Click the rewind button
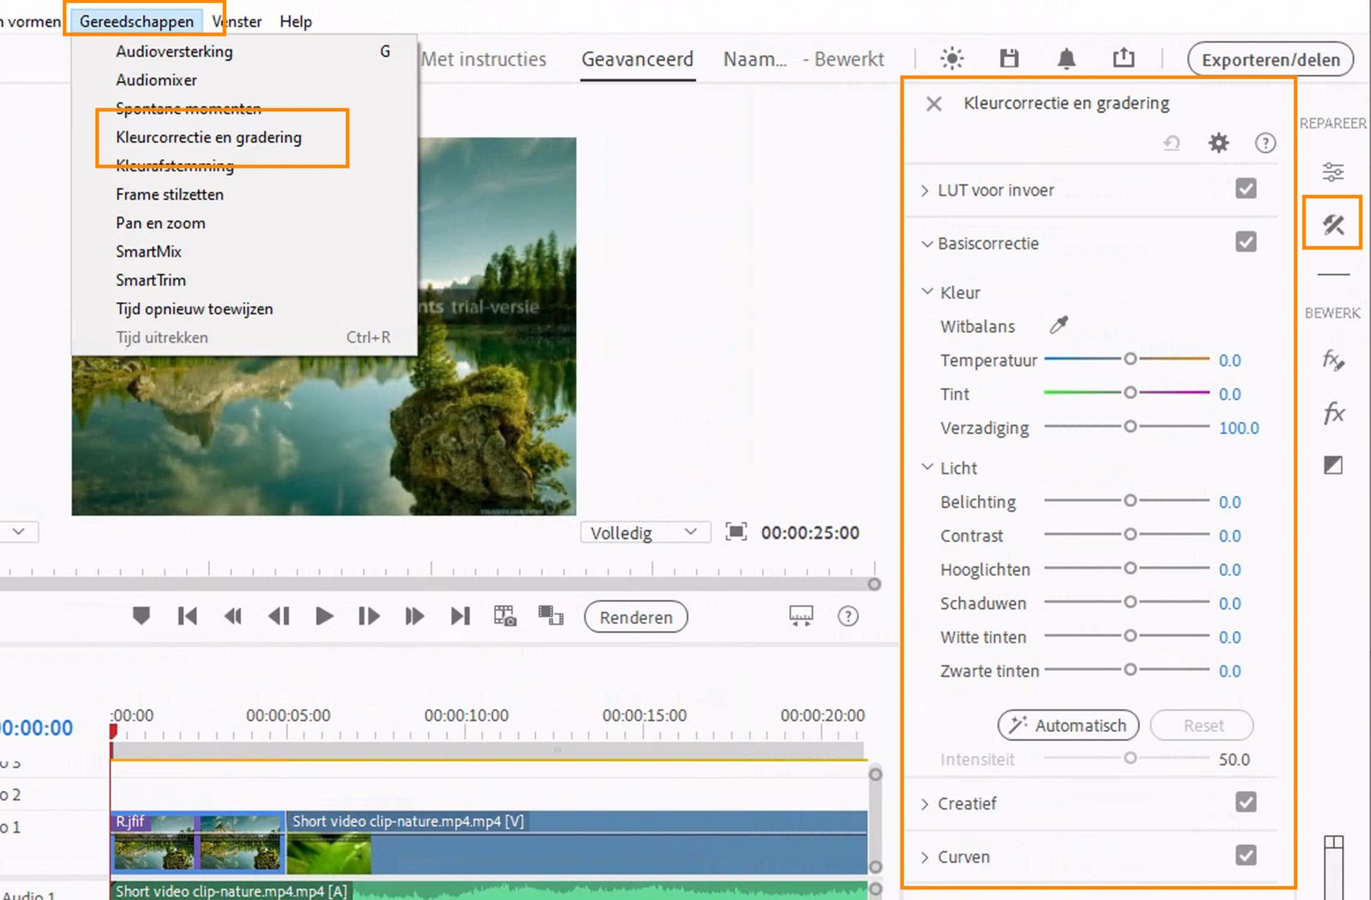The height and width of the screenshot is (900, 1371). 233,615
